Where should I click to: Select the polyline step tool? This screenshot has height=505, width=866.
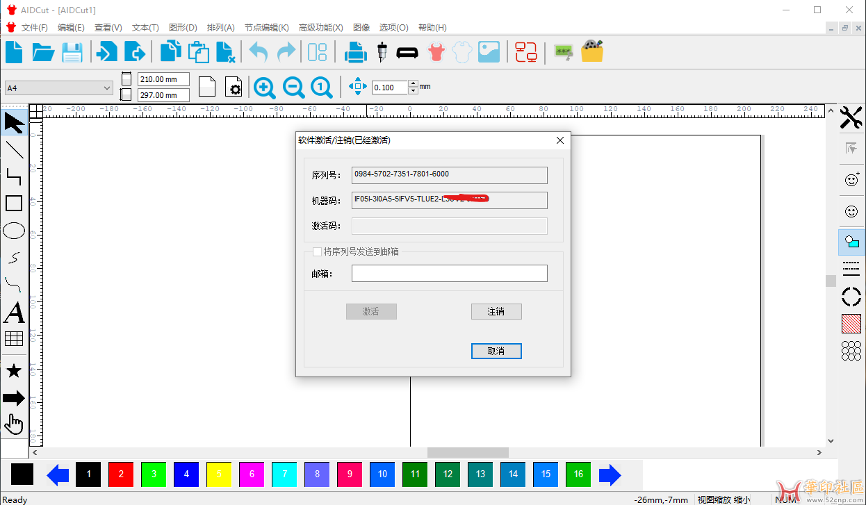click(14, 176)
